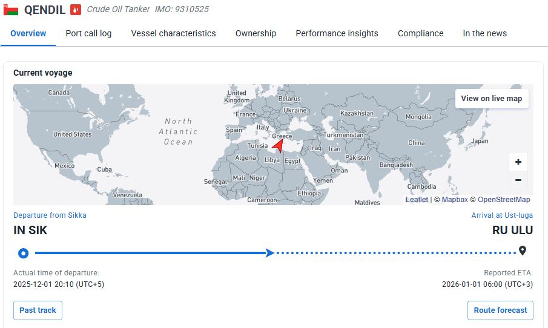Screen dimensions: 548x328
Task: Show the vessel's Past track
Action: [38, 310]
